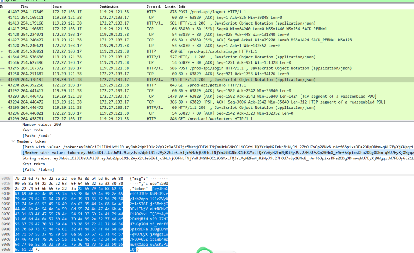Click hex bytes in row 0080
This screenshot has width=414, height=253.
(x=69, y=219)
